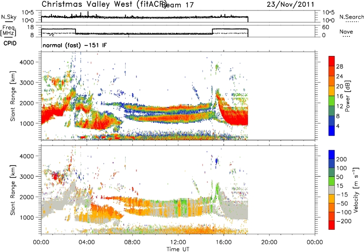Select the N.Search legend label

click(x=351, y=17)
